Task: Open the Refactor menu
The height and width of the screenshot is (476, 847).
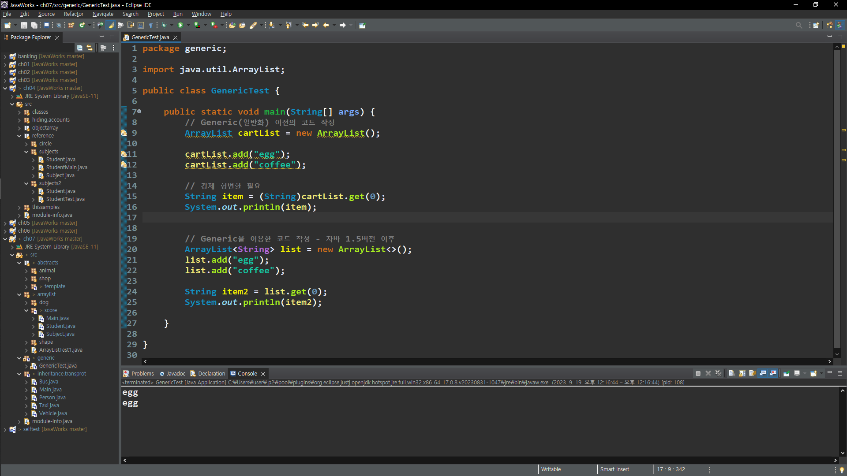Action: (73, 14)
